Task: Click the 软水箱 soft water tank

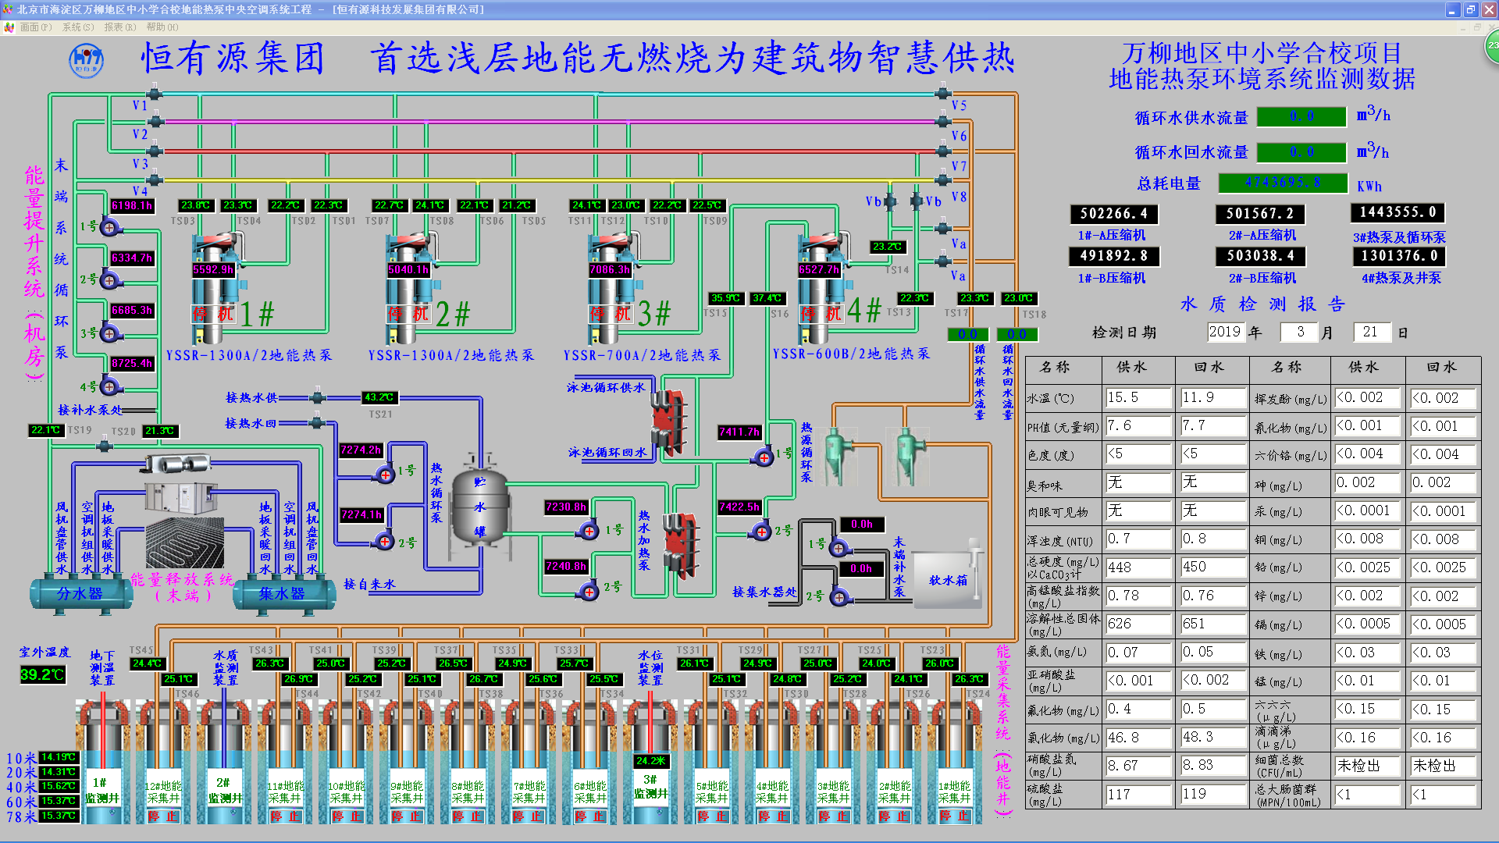Action: point(947,580)
